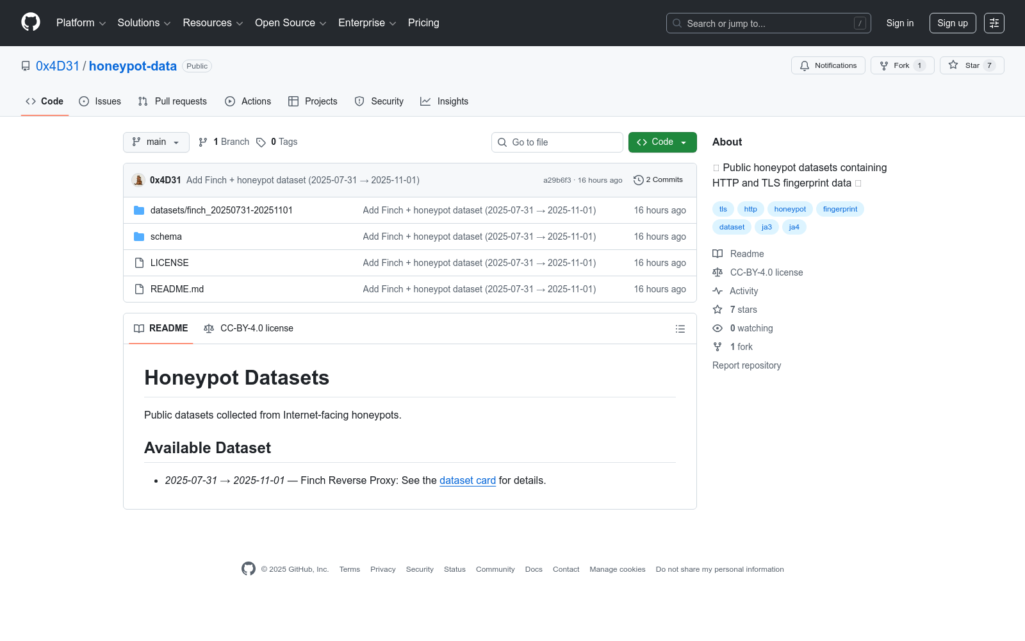
Task: Open the datasets/finch_20250731-20251101 folder
Action: point(222,210)
